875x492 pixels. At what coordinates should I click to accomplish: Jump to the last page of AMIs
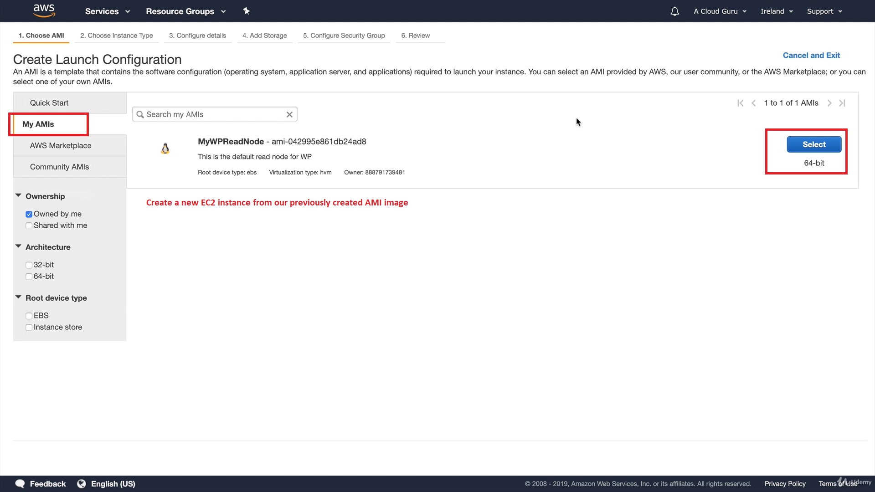(x=842, y=103)
